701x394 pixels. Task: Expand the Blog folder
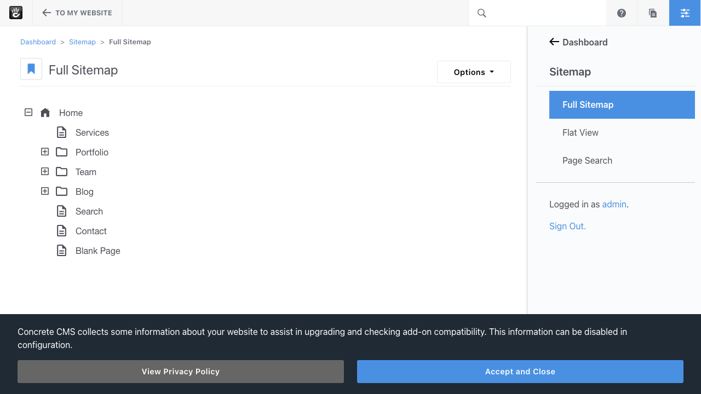pyautogui.click(x=45, y=191)
